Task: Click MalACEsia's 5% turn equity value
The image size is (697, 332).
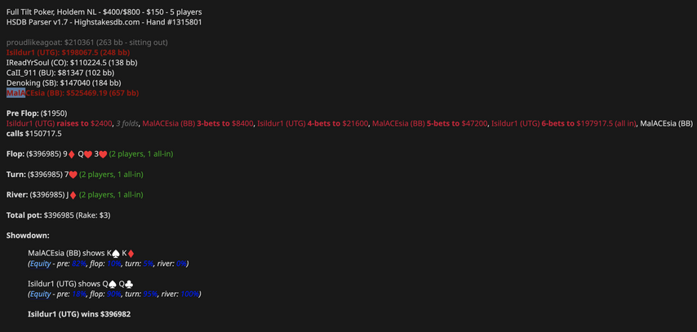Action: tap(148, 263)
